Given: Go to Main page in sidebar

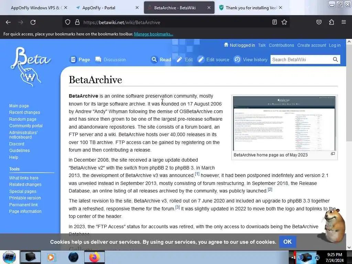Looking at the screenshot, I should 19,106.
